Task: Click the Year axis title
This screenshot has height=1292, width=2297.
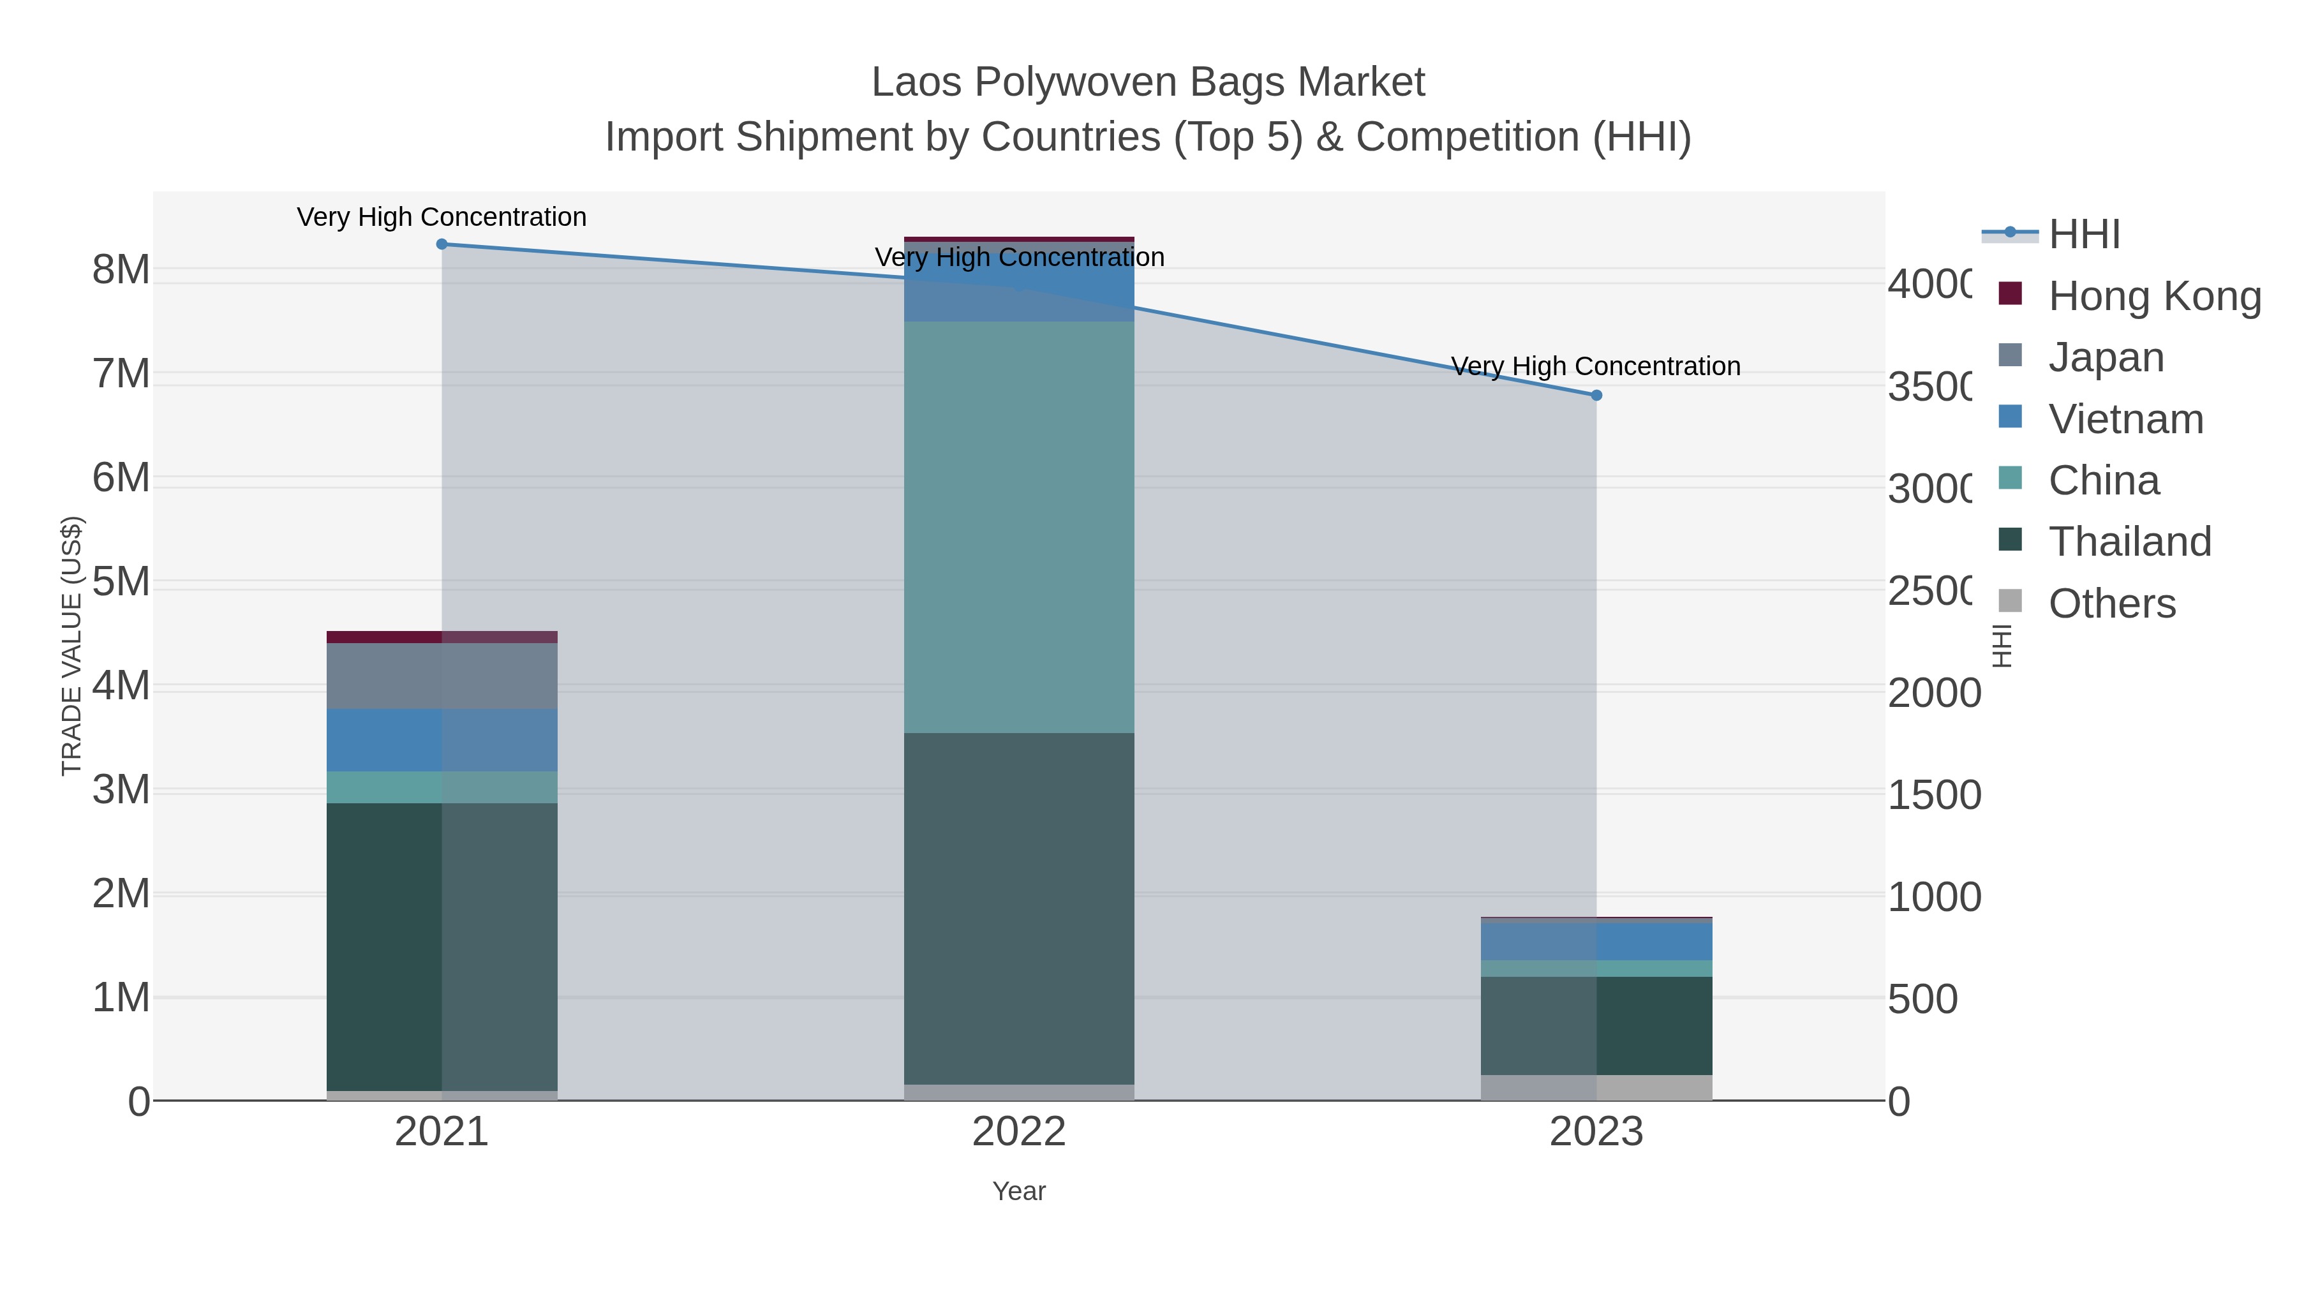Action: [1019, 1191]
